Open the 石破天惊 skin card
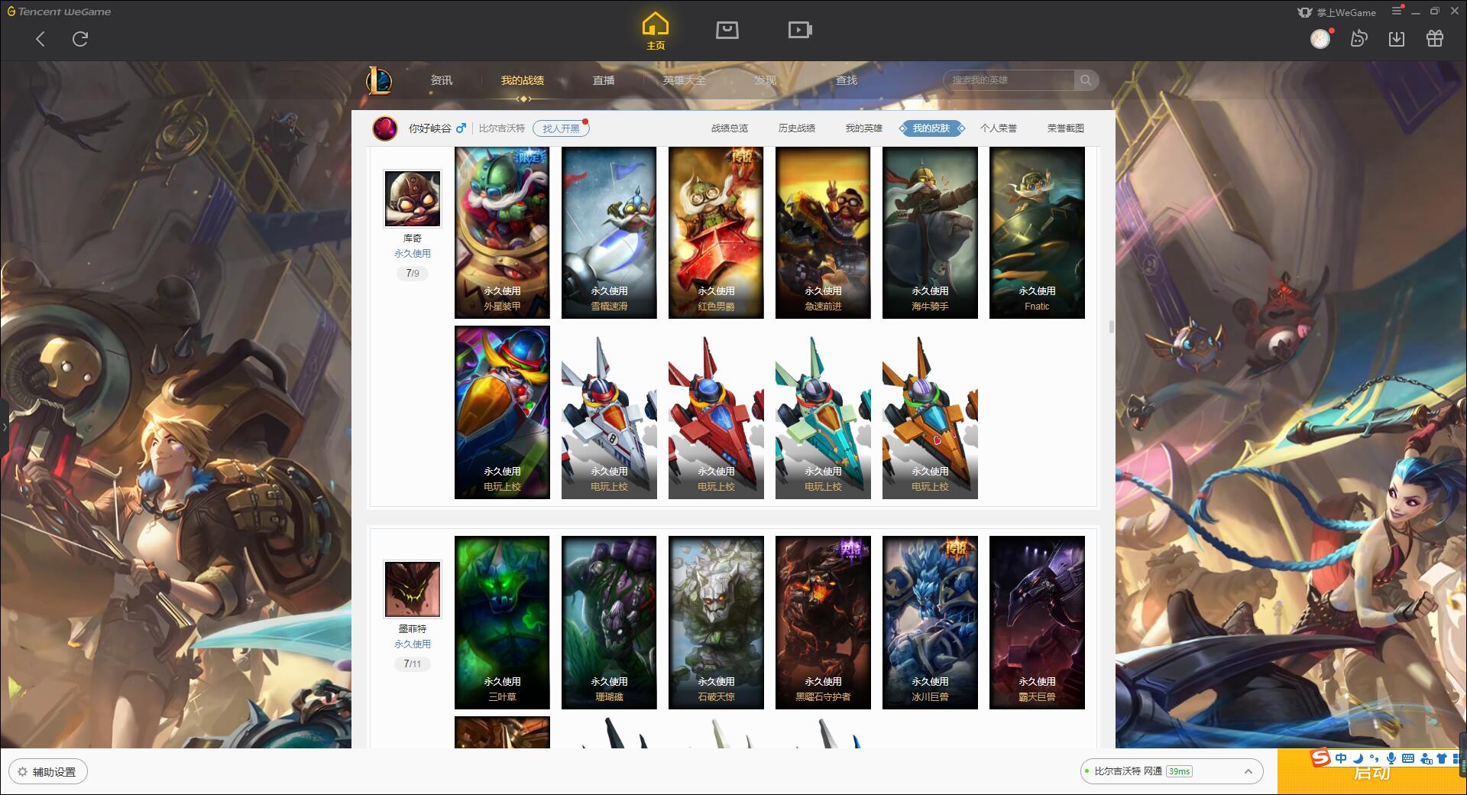1467x795 pixels. pyautogui.click(x=716, y=622)
